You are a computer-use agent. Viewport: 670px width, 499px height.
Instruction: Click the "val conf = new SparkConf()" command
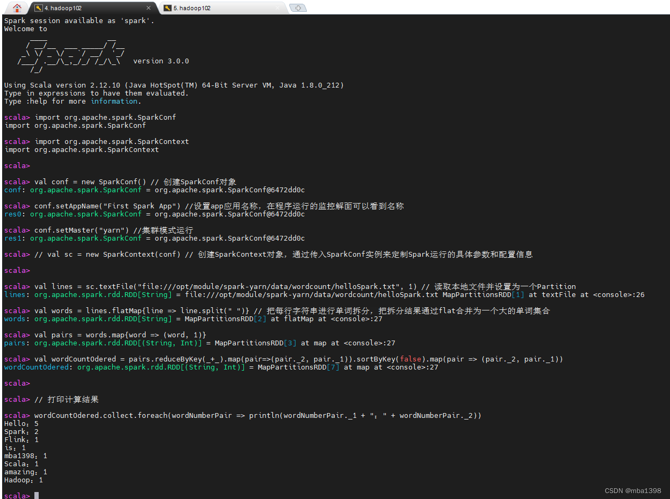[x=120, y=182]
